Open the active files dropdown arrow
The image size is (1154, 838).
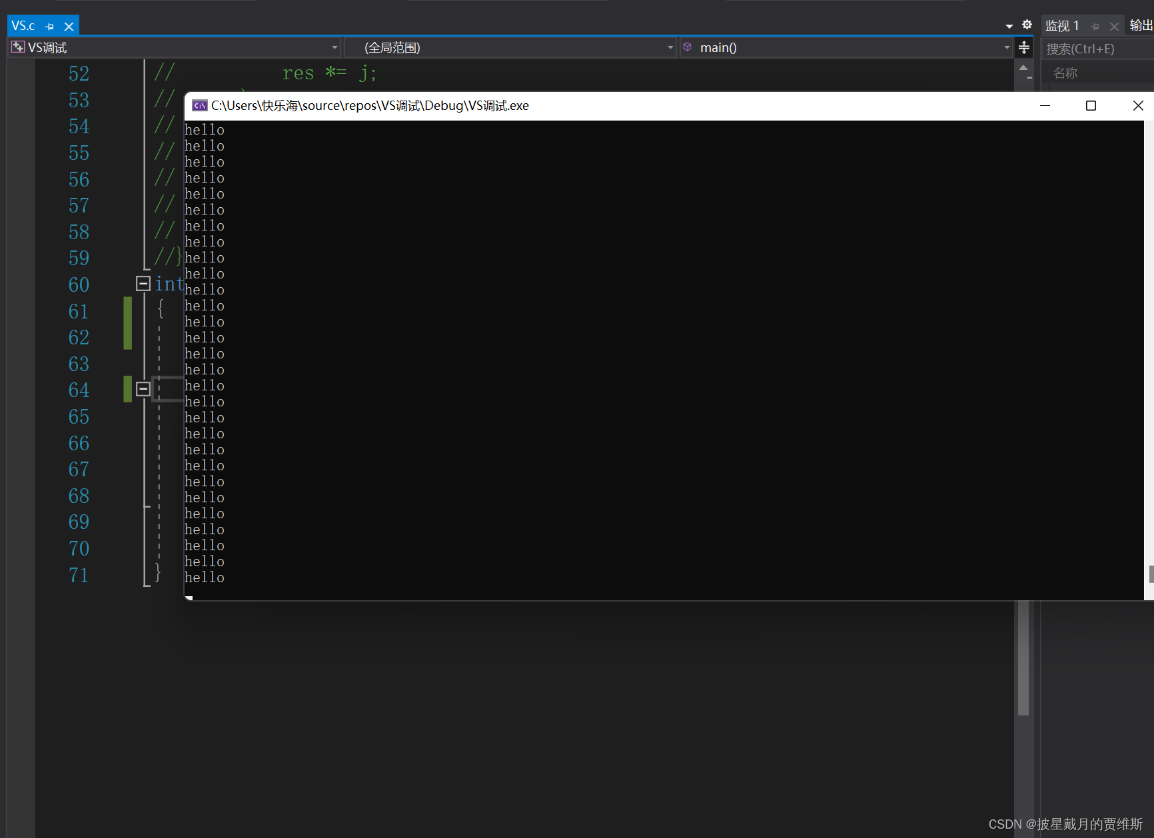click(x=1009, y=26)
